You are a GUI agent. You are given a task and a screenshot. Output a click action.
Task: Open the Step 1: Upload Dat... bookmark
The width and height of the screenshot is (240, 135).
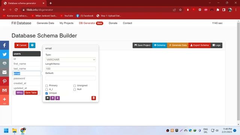click(x=109, y=16)
